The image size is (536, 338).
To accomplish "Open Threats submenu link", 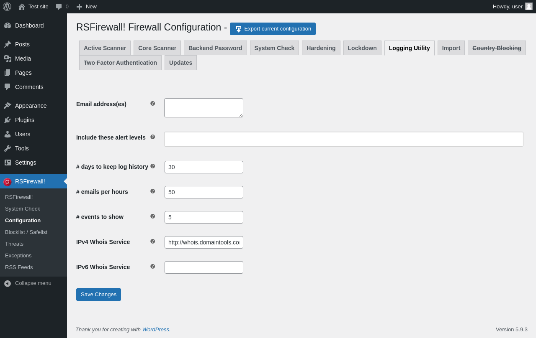I will 14,244.
